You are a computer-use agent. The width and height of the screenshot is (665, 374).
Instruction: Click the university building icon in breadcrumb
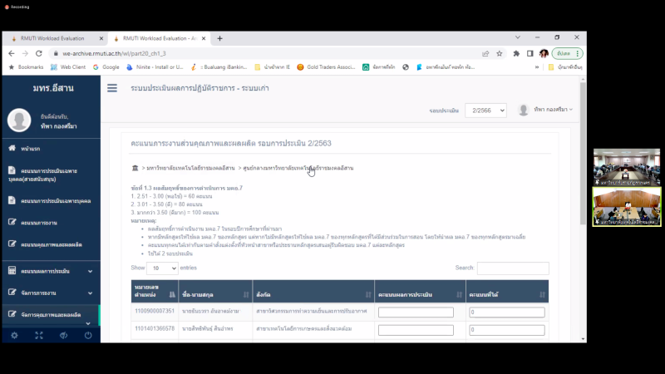[135, 168]
